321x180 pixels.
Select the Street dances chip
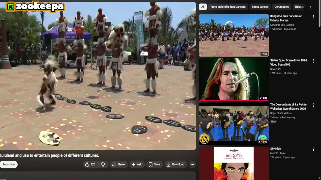pos(260,7)
